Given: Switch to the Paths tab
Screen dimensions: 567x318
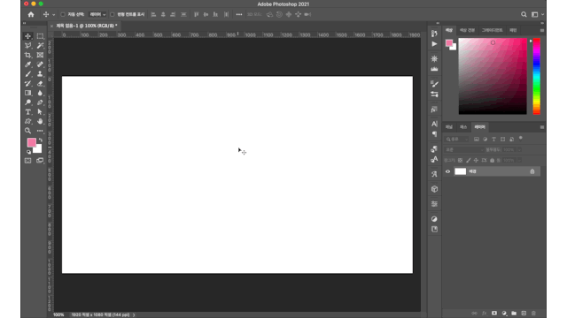Looking at the screenshot, I should click(463, 127).
